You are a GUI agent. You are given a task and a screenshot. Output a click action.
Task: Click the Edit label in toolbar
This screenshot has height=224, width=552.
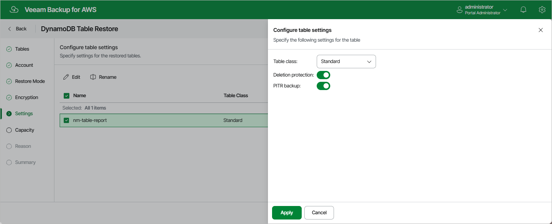76,77
